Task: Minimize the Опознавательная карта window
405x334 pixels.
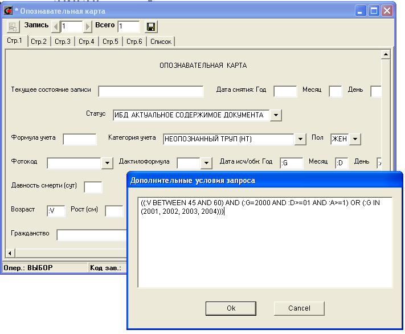Action: click(x=361, y=11)
